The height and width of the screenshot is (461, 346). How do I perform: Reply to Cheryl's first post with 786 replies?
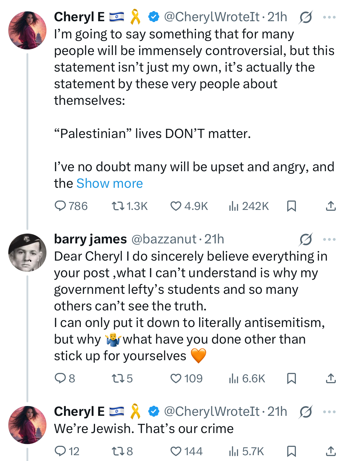click(71, 206)
